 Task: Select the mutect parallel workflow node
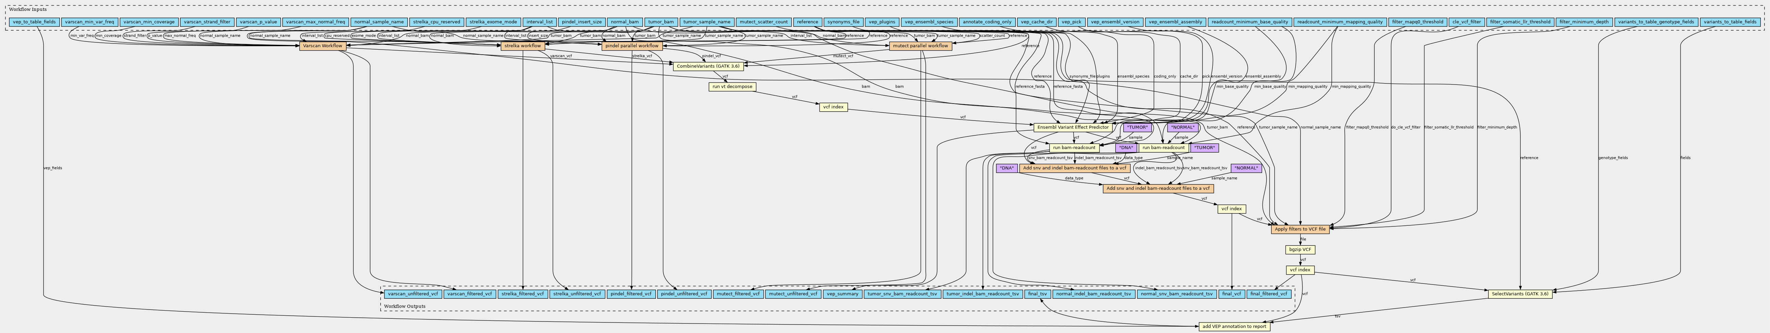pos(920,46)
